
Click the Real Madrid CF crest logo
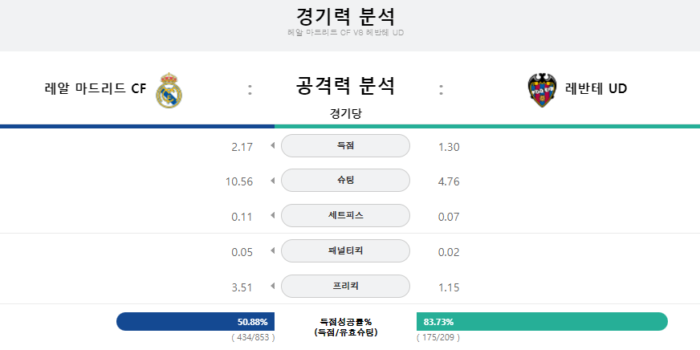click(169, 90)
